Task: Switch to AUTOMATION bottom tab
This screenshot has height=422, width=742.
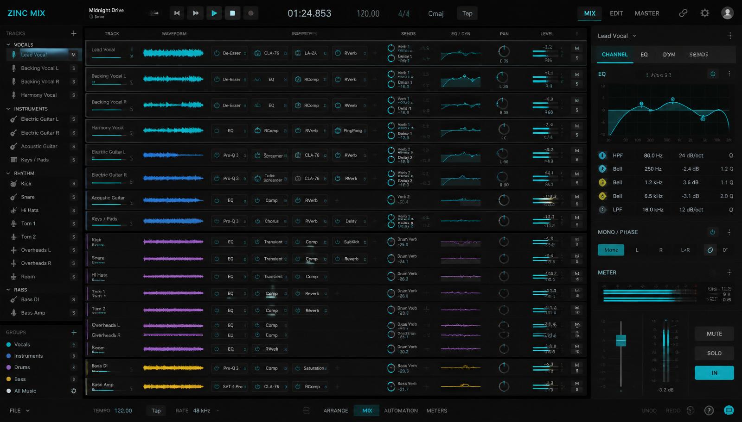Action: point(401,410)
